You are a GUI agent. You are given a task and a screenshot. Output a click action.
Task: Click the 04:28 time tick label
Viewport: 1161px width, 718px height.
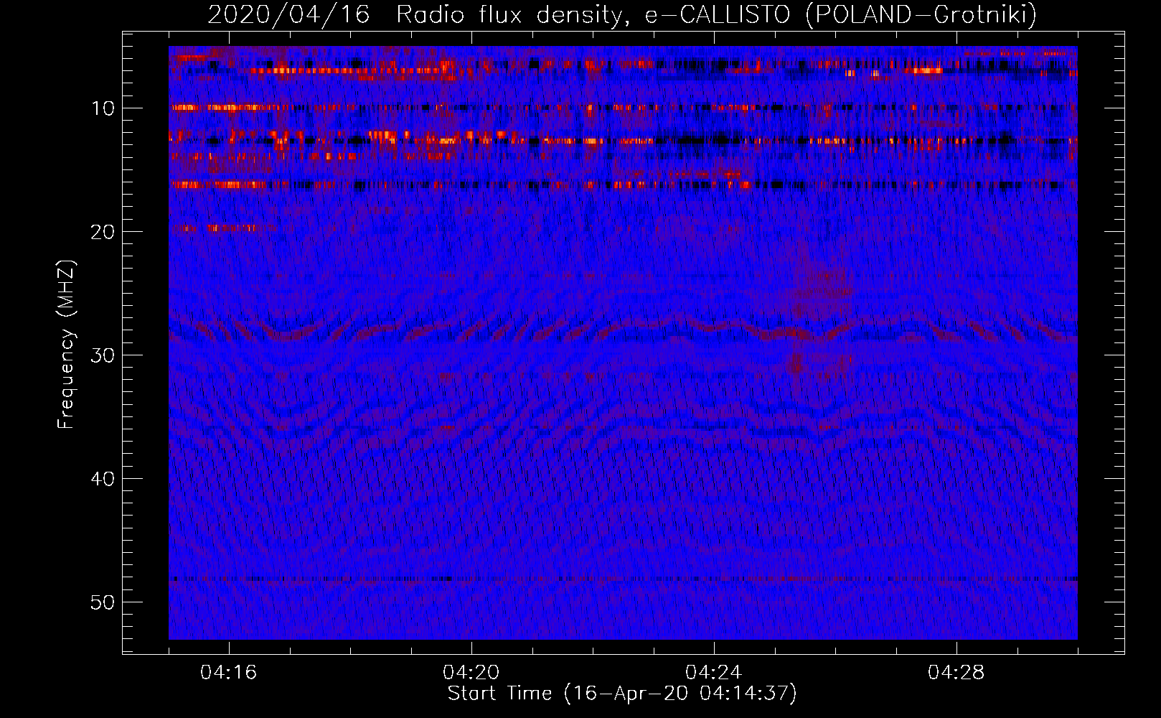click(956, 673)
